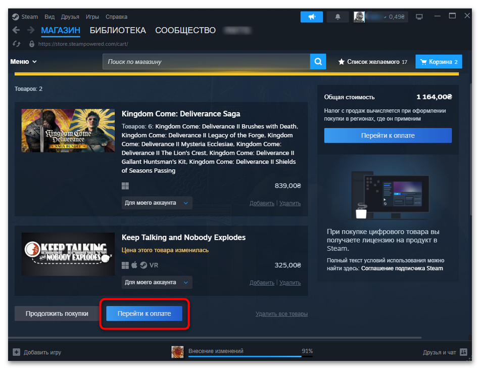Expand Для моего аккаунта dropdown for Keep Talking
Screen dimensions: 480x369
pos(157,283)
